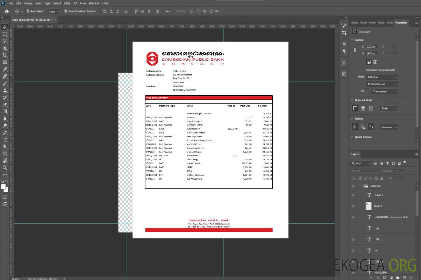421x280 pixels.
Task: Open Brush Settings panel icon
Action: tap(344, 25)
